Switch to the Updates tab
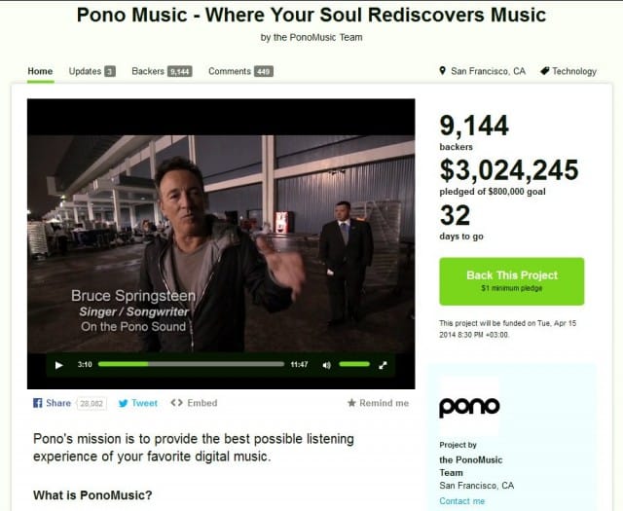The height and width of the screenshot is (511, 623). click(x=92, y=71)
